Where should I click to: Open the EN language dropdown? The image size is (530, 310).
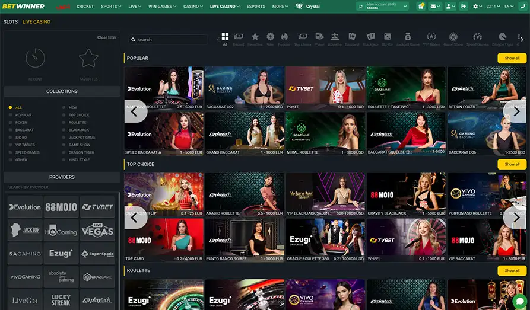pos(509,6)
